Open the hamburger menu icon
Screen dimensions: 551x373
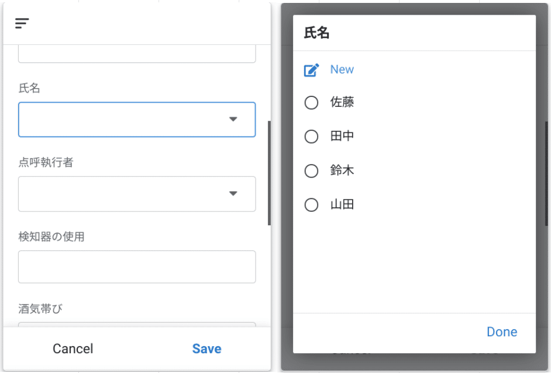(x=22, y=23)
